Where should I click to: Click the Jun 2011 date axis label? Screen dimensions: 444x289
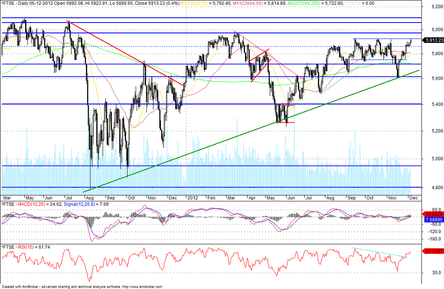pos(49,198)
